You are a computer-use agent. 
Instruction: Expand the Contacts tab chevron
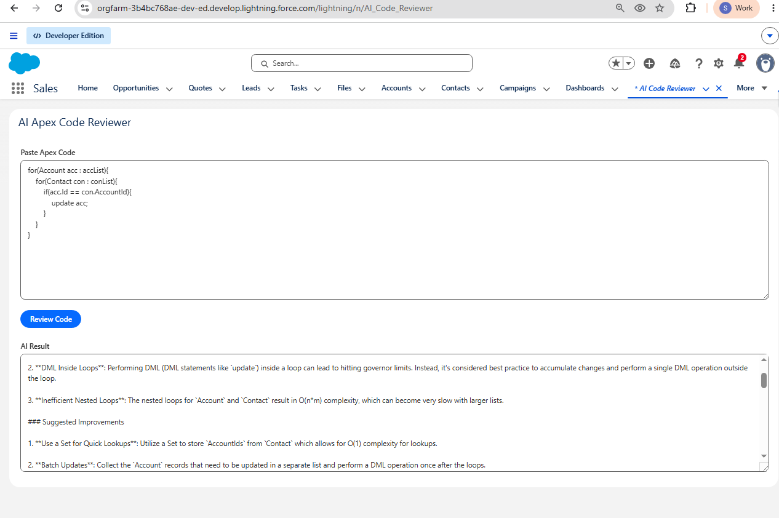coord(481,89)
